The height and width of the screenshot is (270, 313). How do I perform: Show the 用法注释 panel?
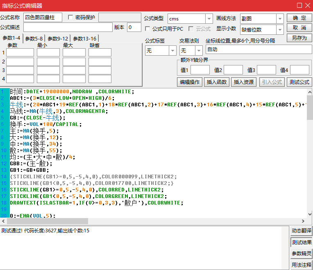[302, 265]
